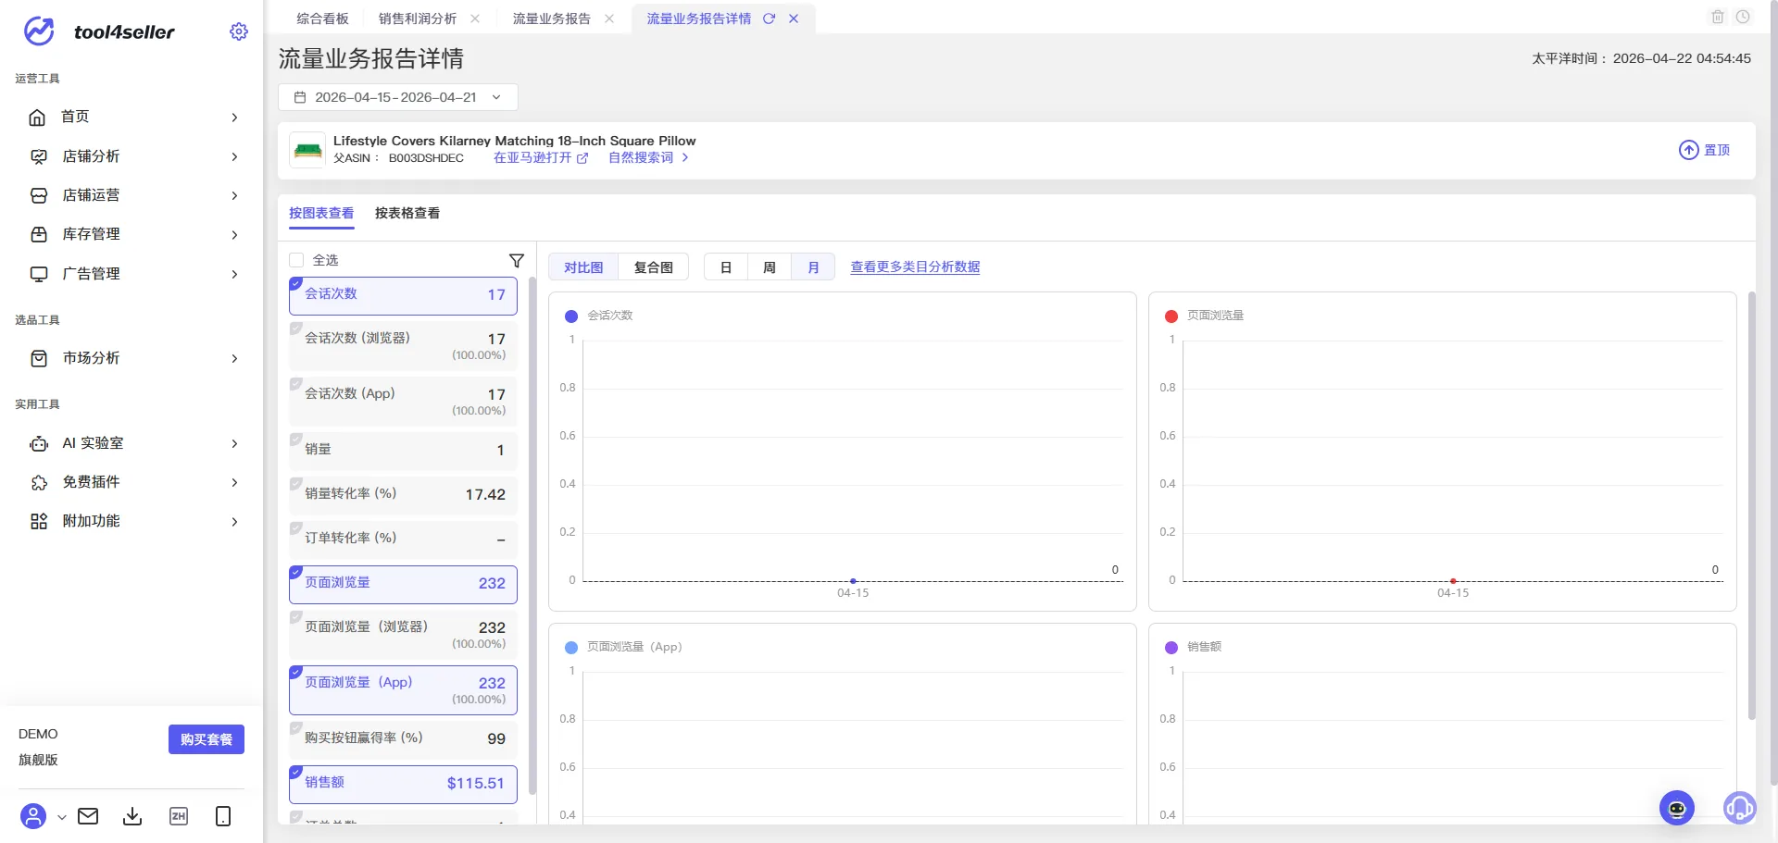Viewport: 1778px width, 843px height.
Task: Open 查看更多类目分析数据 link
Action: pos(915,267)
